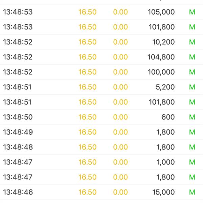203x203 pixels.
Task: Click the 101,800 volume at 13:48:53
Action: [161, 27]
